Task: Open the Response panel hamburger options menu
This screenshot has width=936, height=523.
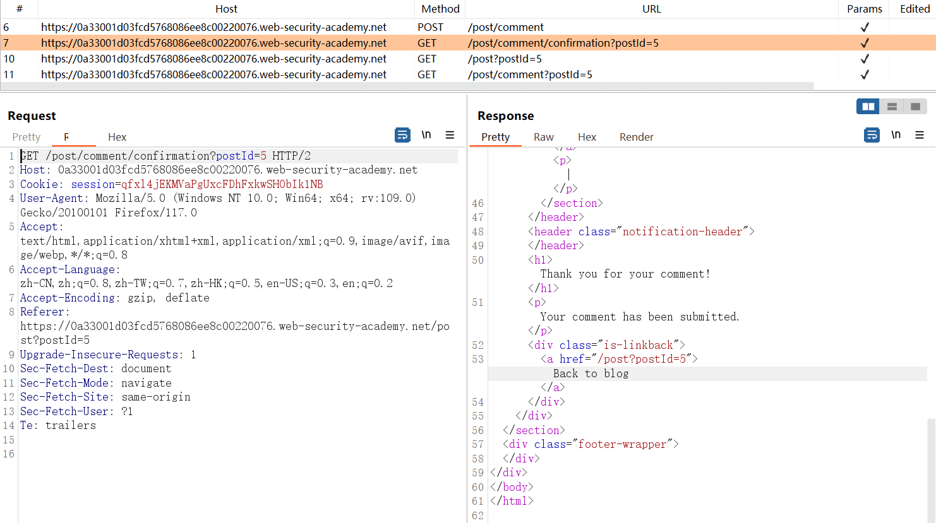Action: [x=920, y=135]
